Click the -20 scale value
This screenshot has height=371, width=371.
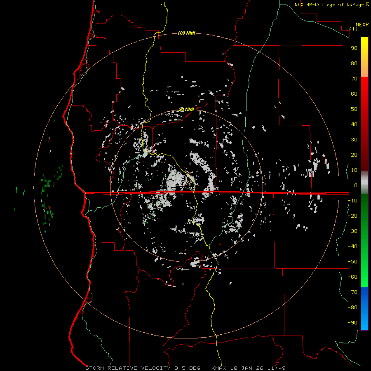[352, 216]
